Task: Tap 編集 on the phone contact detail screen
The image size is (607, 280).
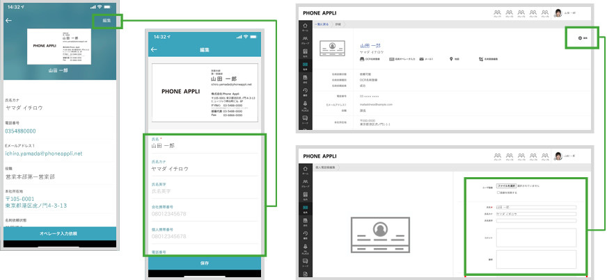Action: coord(107,21)
